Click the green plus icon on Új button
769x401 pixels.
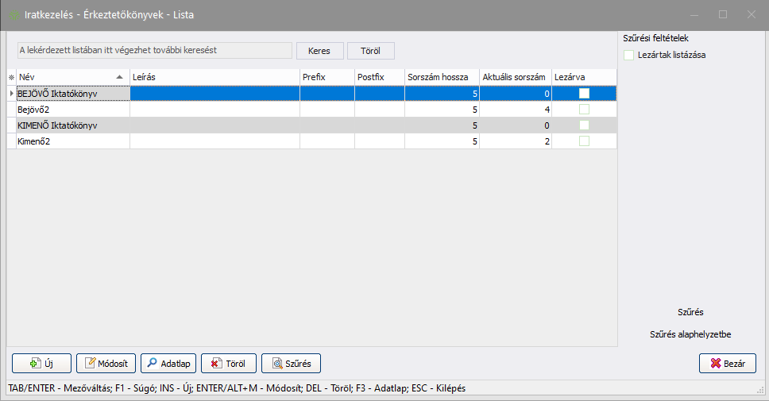[34, 364]
